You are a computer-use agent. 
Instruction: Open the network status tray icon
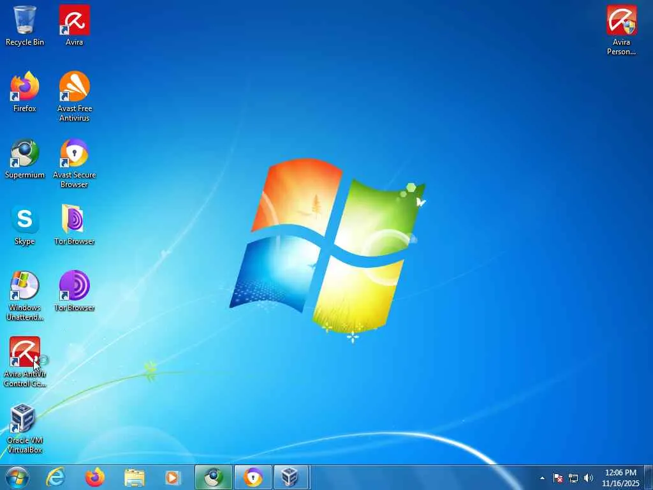(x=573, y=478)
